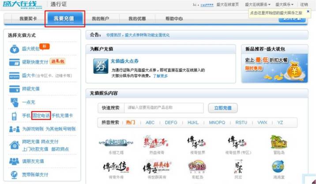Open the 盛大在线服务 dropdown menu
This screenshot has height=184, width=316.
pos(258,4)
